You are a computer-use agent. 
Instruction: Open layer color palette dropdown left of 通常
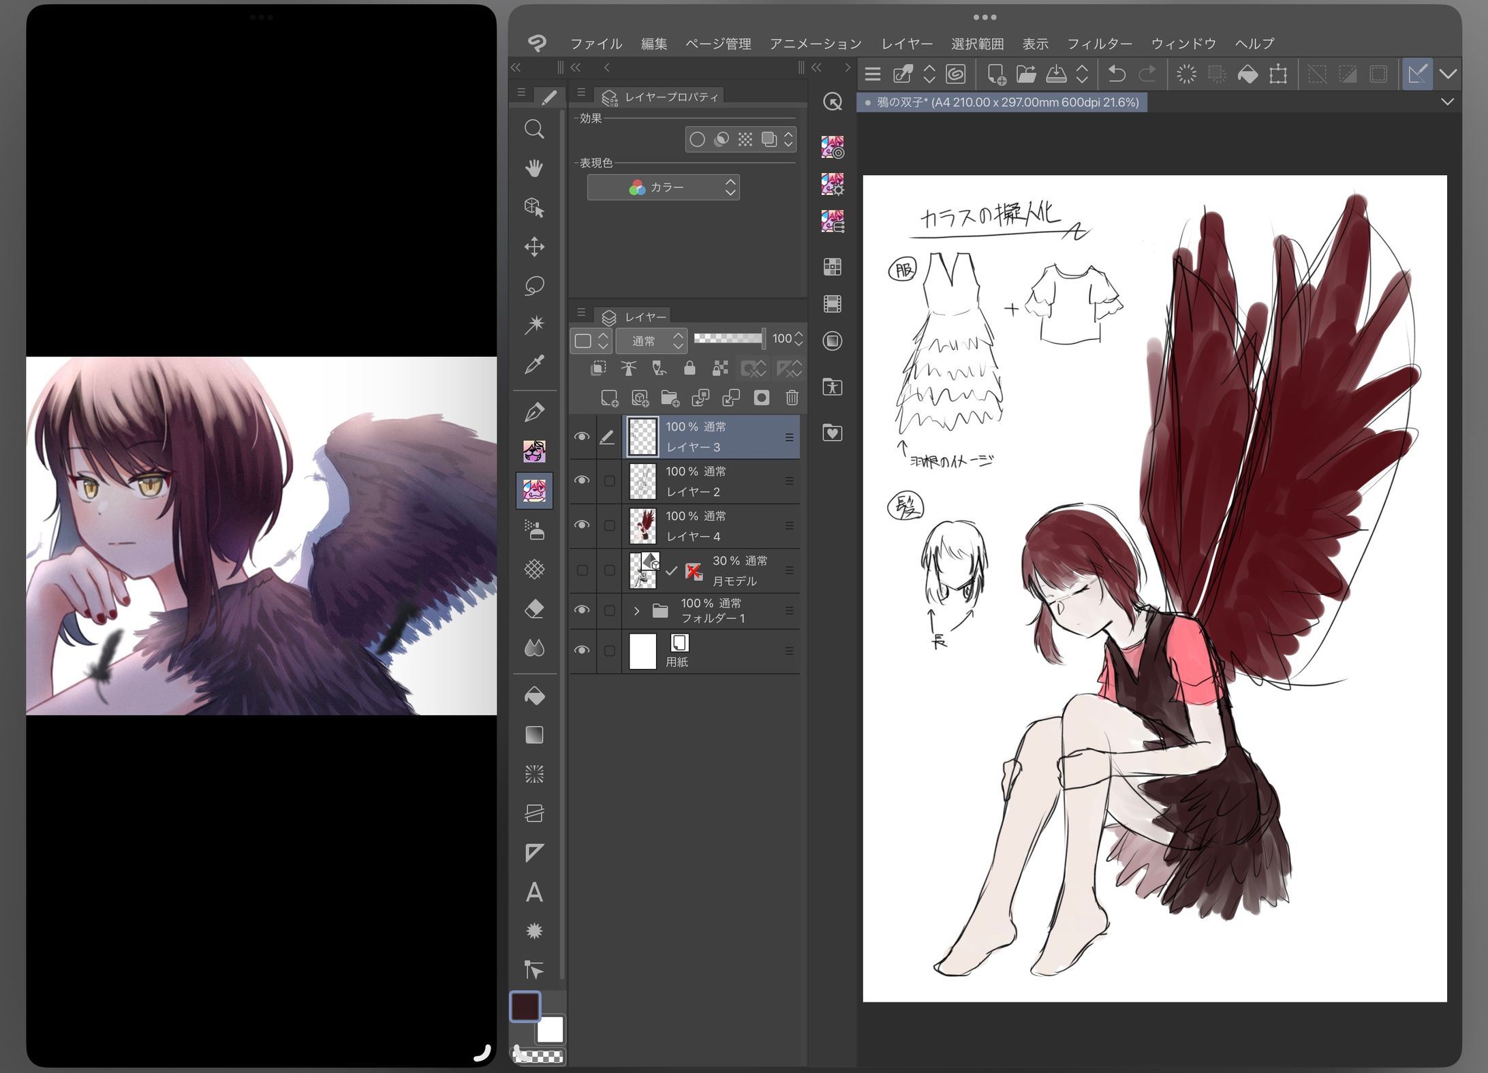click(x=591, y=340)
